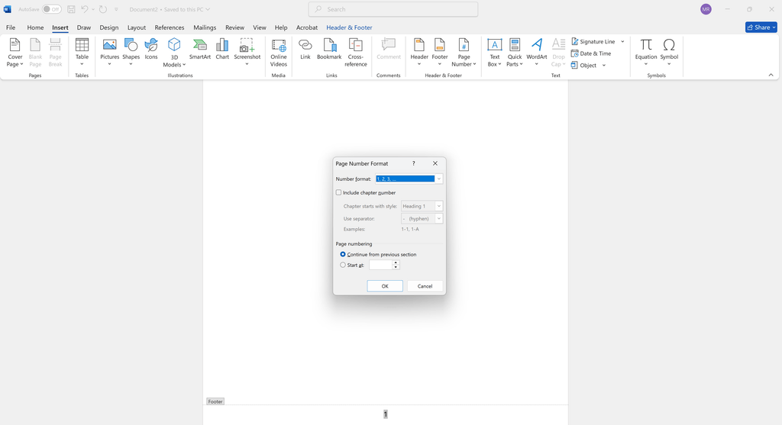
Task: Insert Online Videos
Action: coord(279,53)
